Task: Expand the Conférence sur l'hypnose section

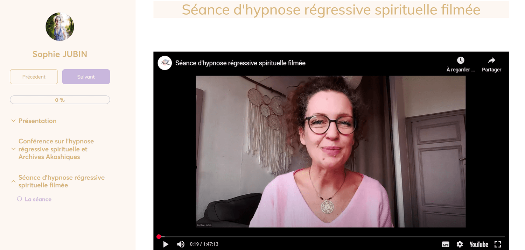Action: pyautogui.click(x=13, y=149)
